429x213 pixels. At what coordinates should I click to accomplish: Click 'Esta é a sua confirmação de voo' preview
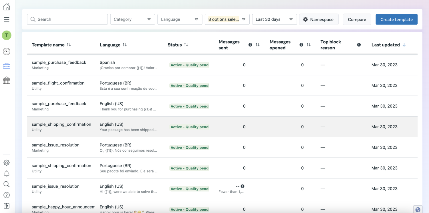click(128, 89)
